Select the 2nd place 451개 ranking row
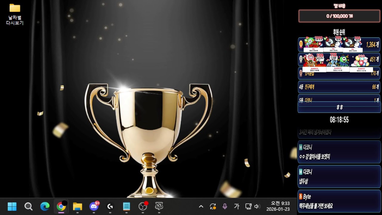382x215 pixels. [x=339, y=59]
